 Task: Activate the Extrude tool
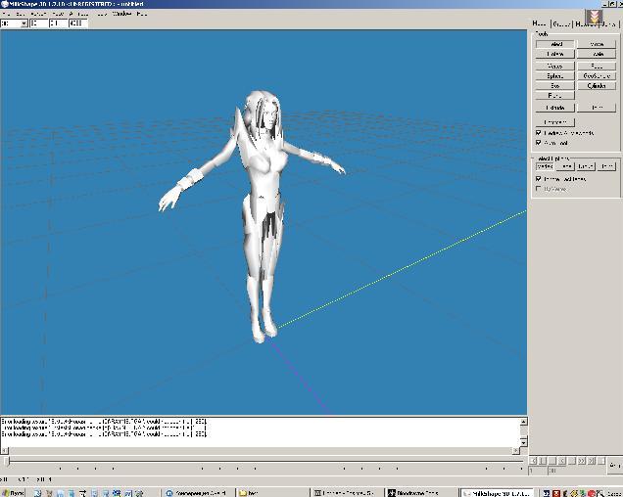pos(555,107)
